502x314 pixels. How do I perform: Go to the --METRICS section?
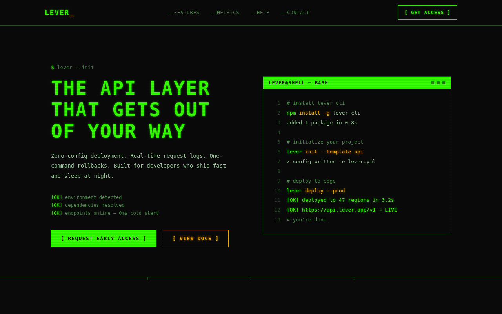click(x=225, y=13)
